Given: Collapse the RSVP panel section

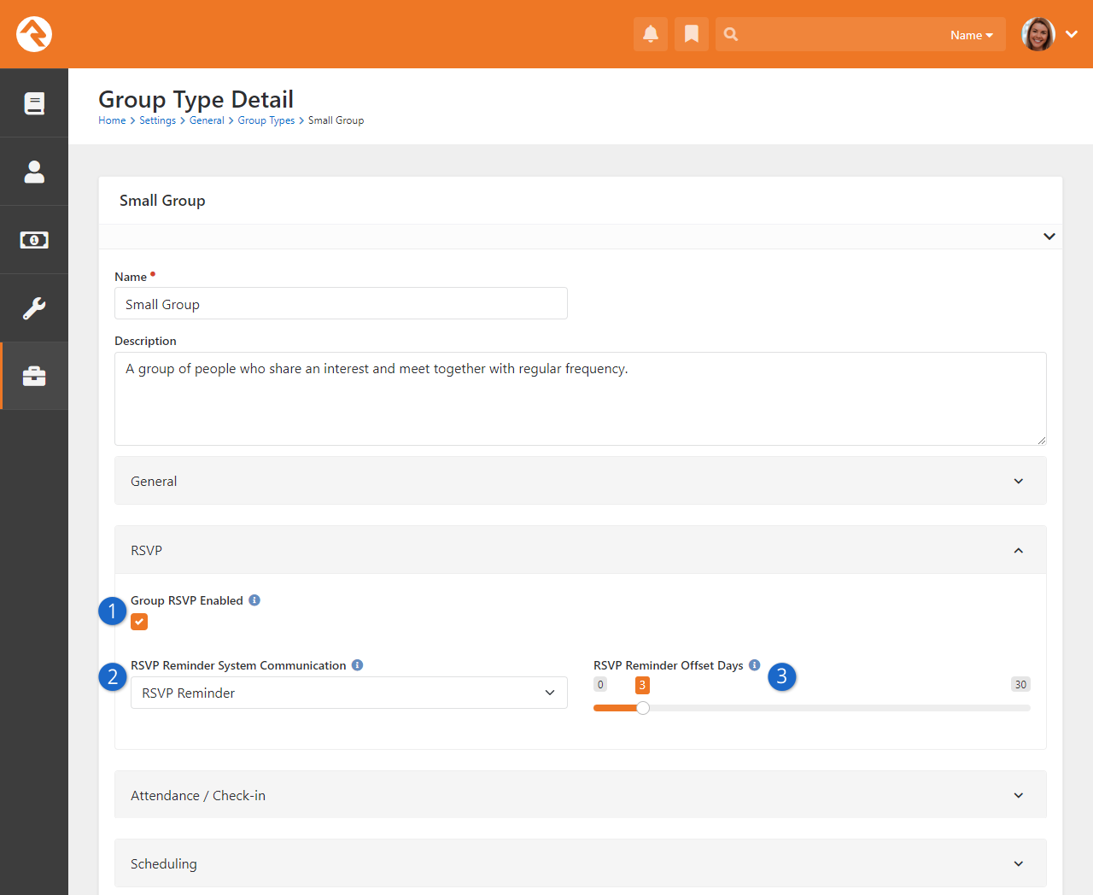Looking at the screenshot, I should click(581, 550).
